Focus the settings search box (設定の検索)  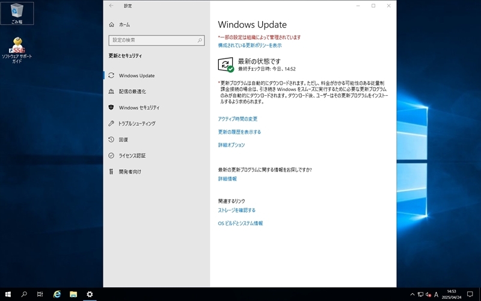[156, 40]
